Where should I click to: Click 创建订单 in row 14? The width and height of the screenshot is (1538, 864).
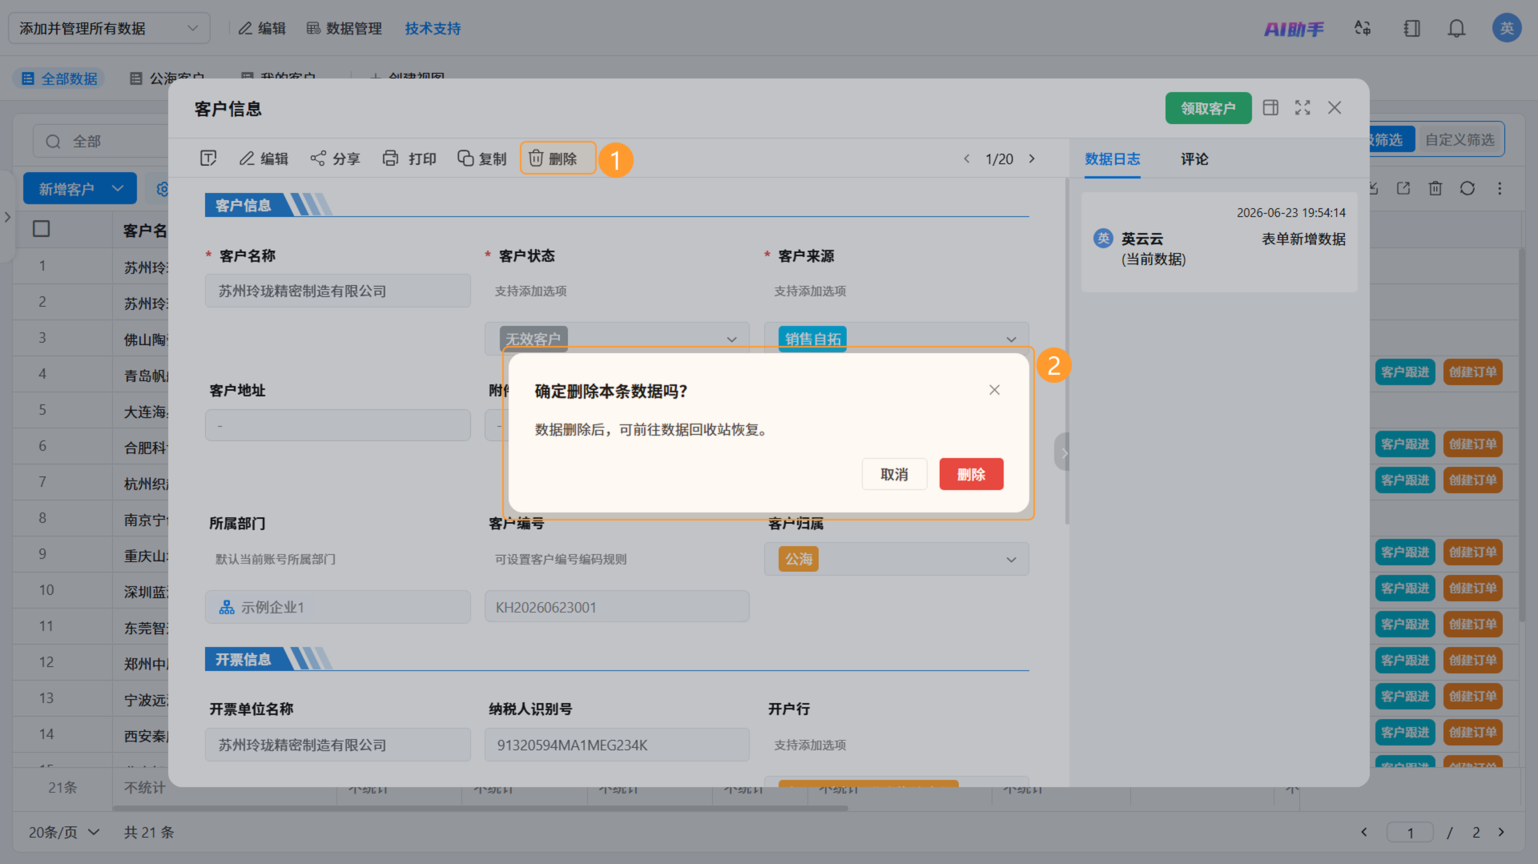(1473, 733)
